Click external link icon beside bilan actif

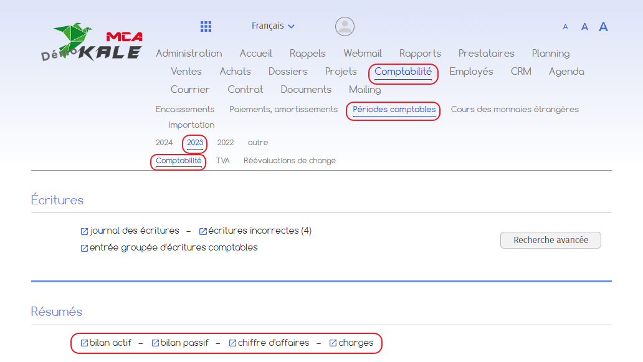(85, 343)
